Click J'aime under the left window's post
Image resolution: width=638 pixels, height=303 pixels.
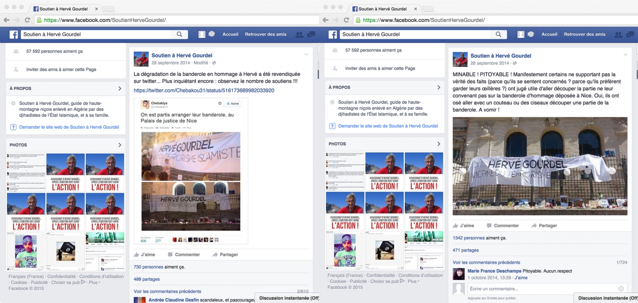(x=144, y=255)
